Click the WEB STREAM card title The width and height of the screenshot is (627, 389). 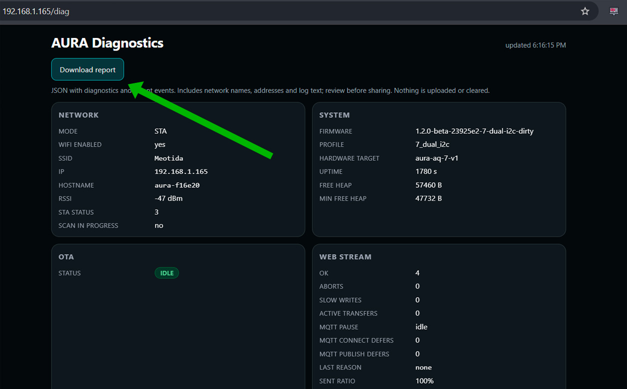point(345,257)
